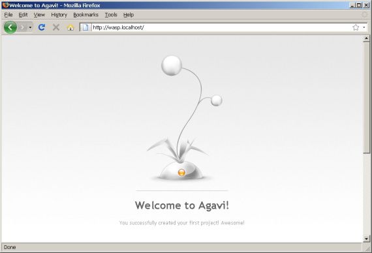Screen dimensions: 372x253
Task: Maximize the Firefox window
Action: 359,5
